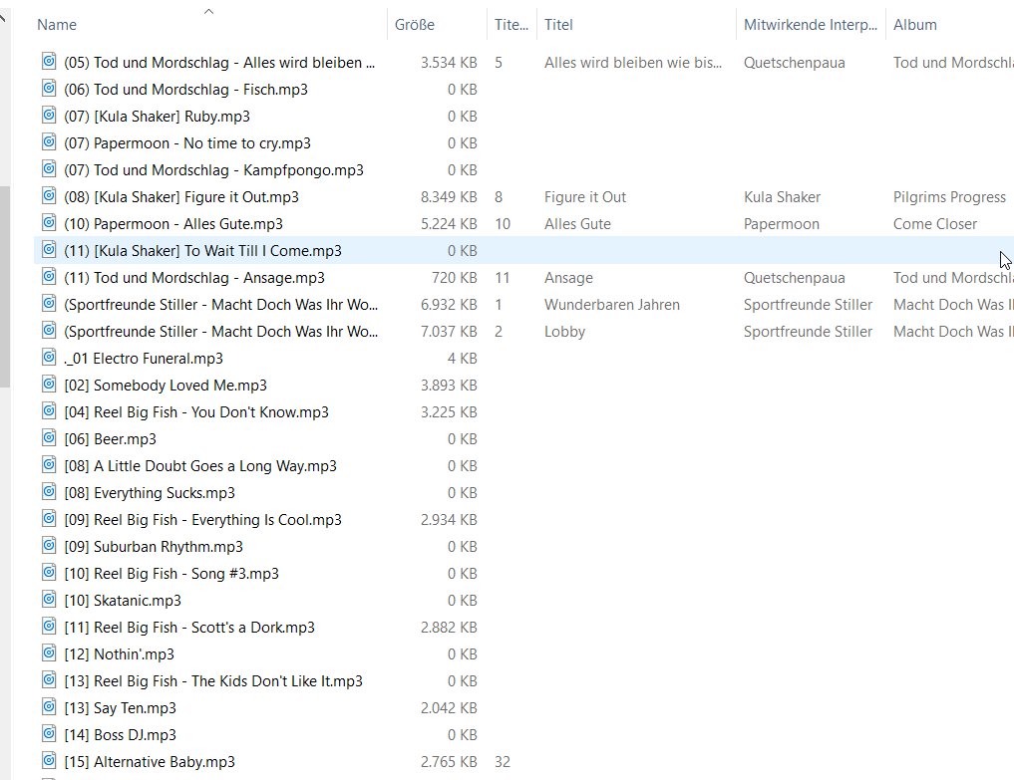Select (11) Tod und Mordschlag - Ansage.mp3 name
The height and width of the screenshot is (780, 1014).
coord(194,278)
